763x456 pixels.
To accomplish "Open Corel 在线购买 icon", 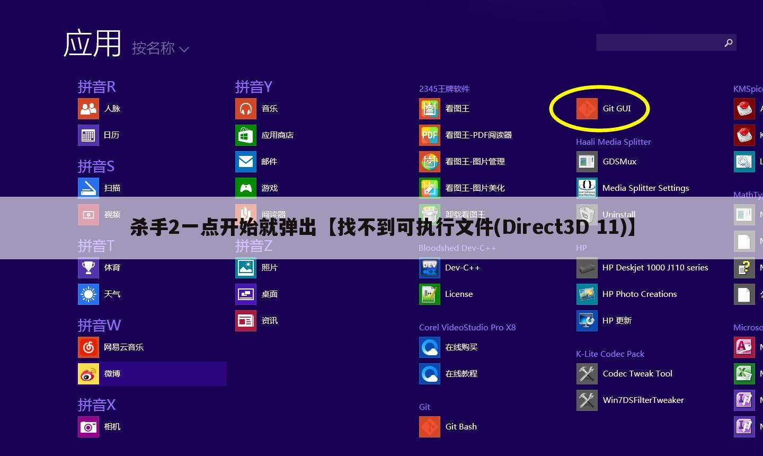I will [430, 347].
